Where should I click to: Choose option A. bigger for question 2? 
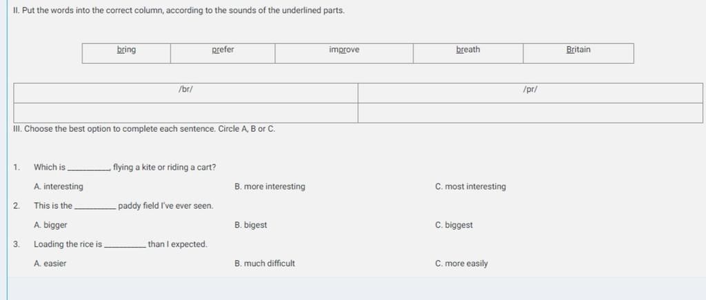coord(50,226)
